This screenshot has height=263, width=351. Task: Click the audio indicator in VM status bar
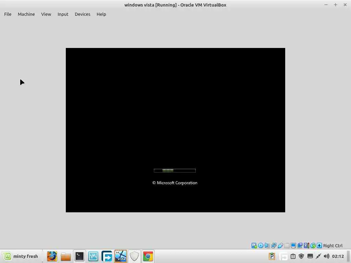point(267,246)
